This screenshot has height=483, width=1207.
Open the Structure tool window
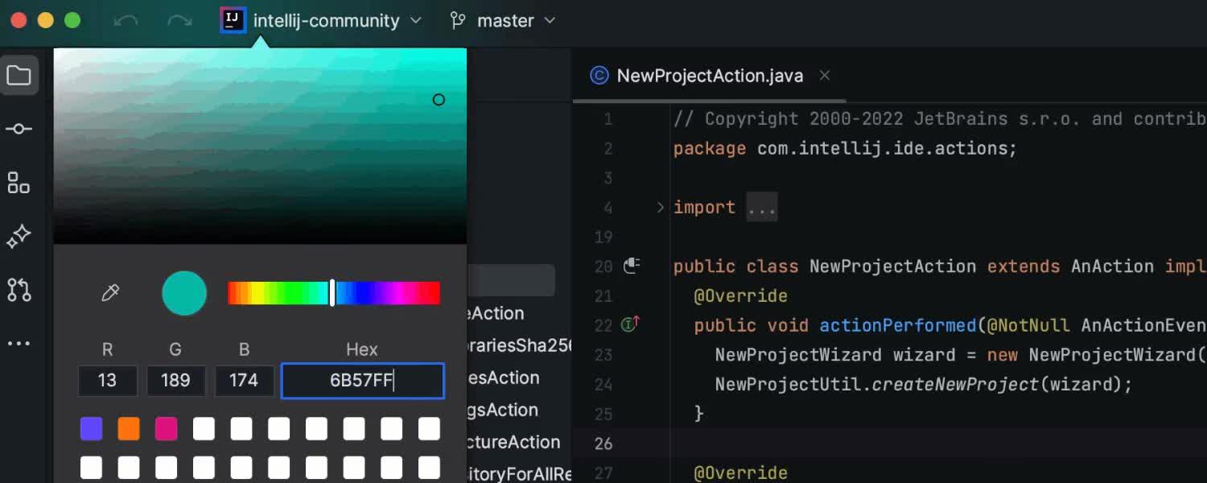coord(19,183)
